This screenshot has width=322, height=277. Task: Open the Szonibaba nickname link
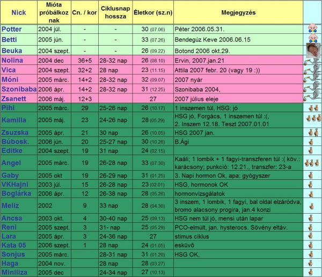coord(18,89)
